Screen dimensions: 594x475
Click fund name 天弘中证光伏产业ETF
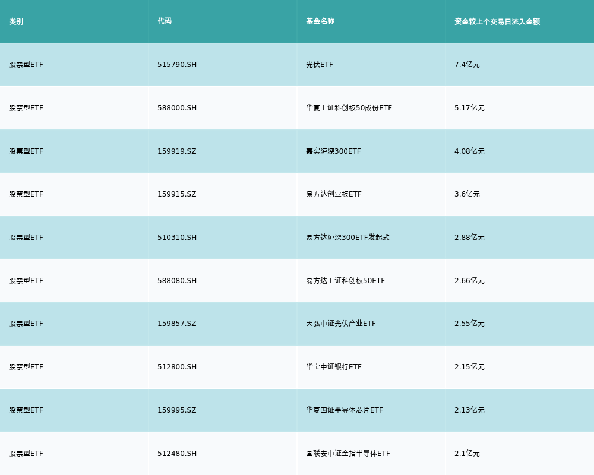pos(341,324)
